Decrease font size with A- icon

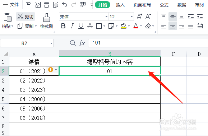(148, 17)
